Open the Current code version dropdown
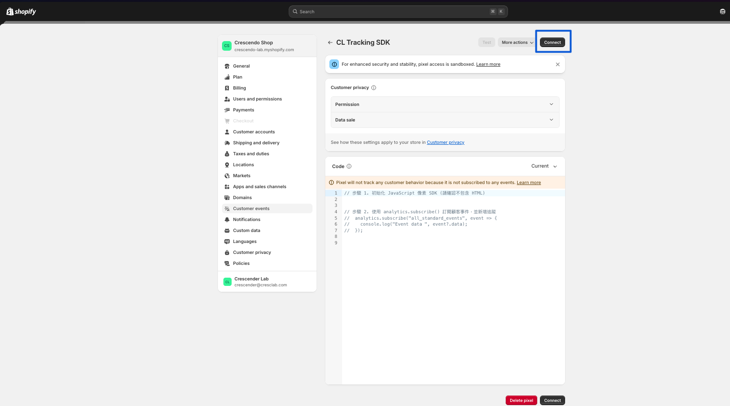 pyautogui.click(x=544, y=166)
